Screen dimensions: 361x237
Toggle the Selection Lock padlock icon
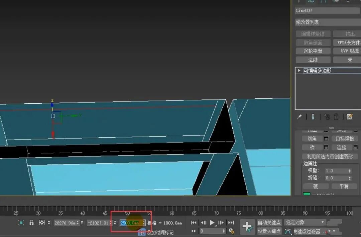click(x=31, y=223)
